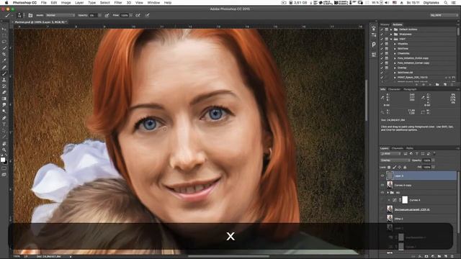Open macOS Spotlight search icon
Screen dimensions: 461x259
tap(446, 3)
